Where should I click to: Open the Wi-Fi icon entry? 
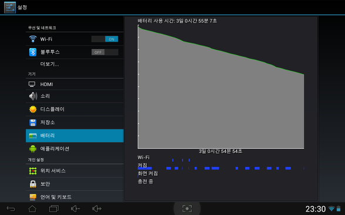pyautogui.click(x=33, y=39)
